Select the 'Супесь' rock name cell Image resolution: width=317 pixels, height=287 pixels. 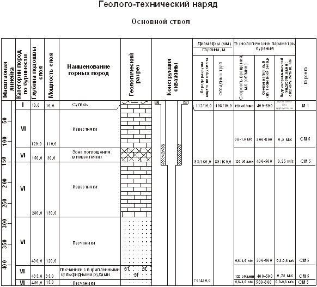pos(80,105)
